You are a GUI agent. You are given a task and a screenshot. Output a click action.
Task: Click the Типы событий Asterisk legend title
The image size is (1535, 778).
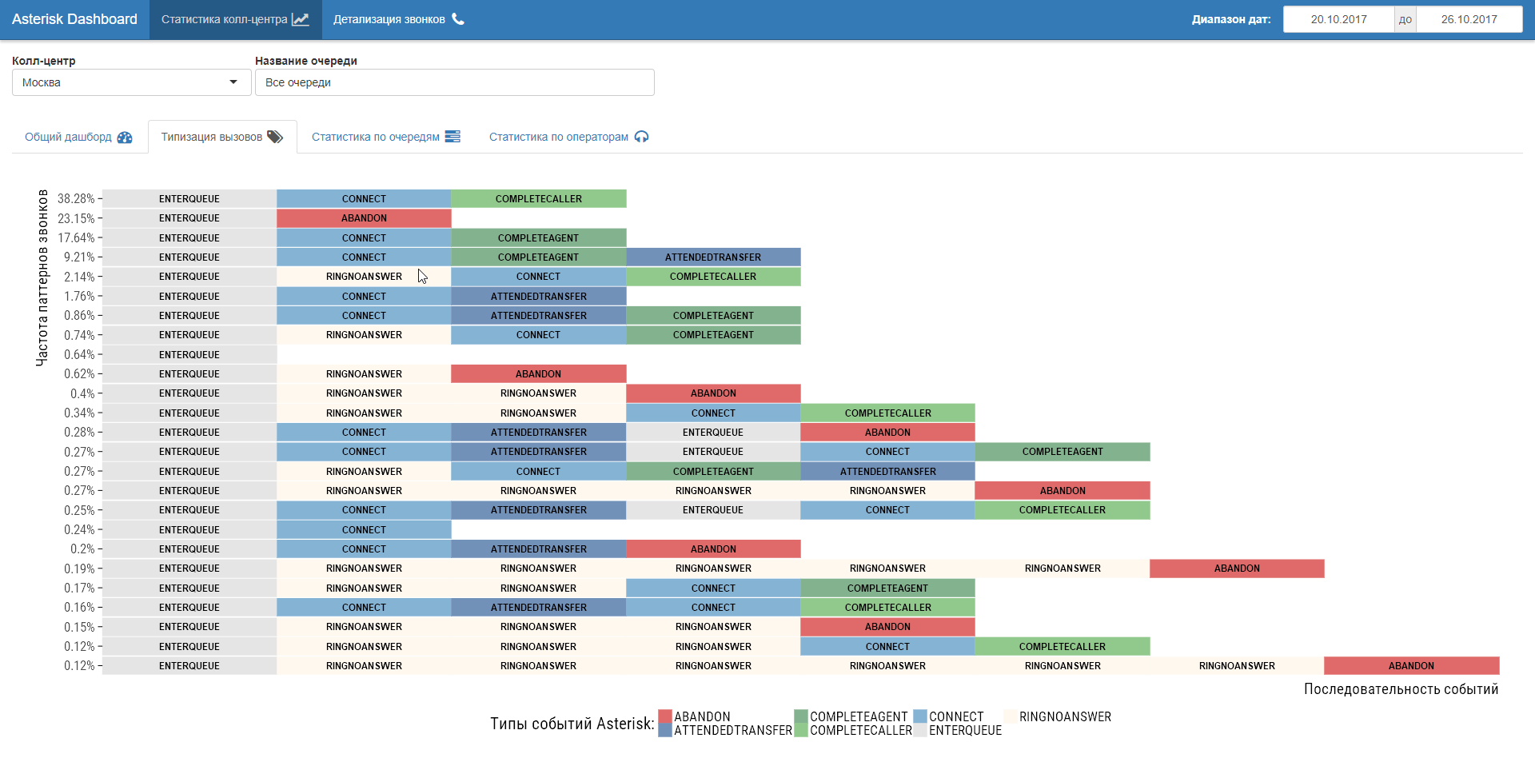(x=572, y=724)
